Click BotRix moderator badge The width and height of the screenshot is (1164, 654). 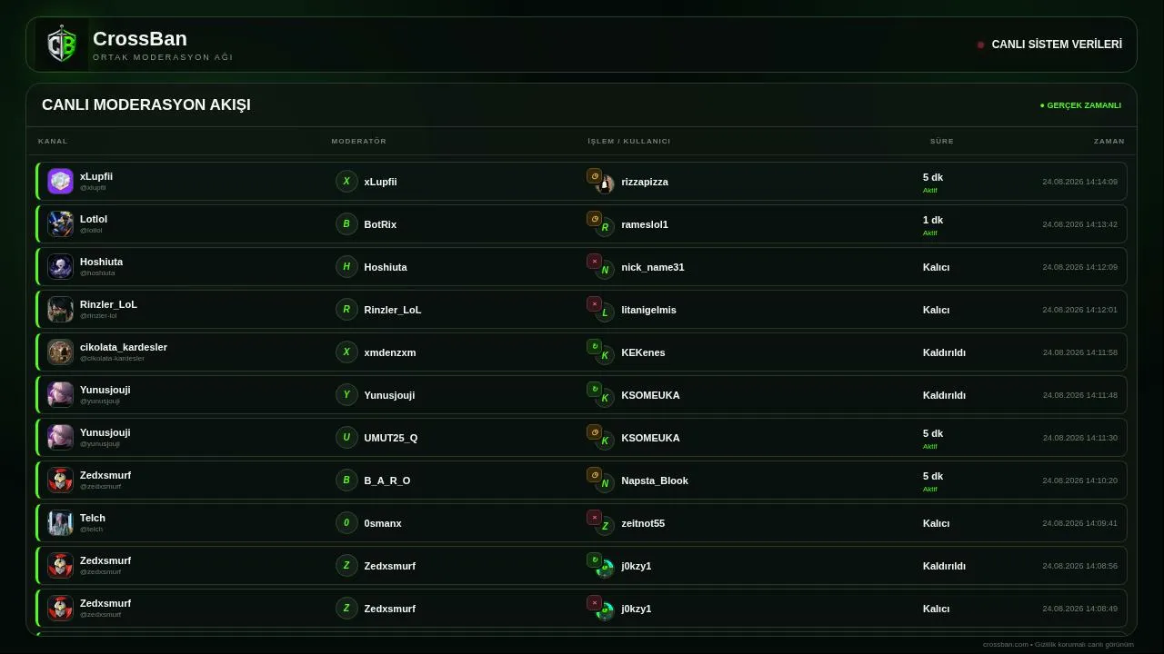pos(346,224)
